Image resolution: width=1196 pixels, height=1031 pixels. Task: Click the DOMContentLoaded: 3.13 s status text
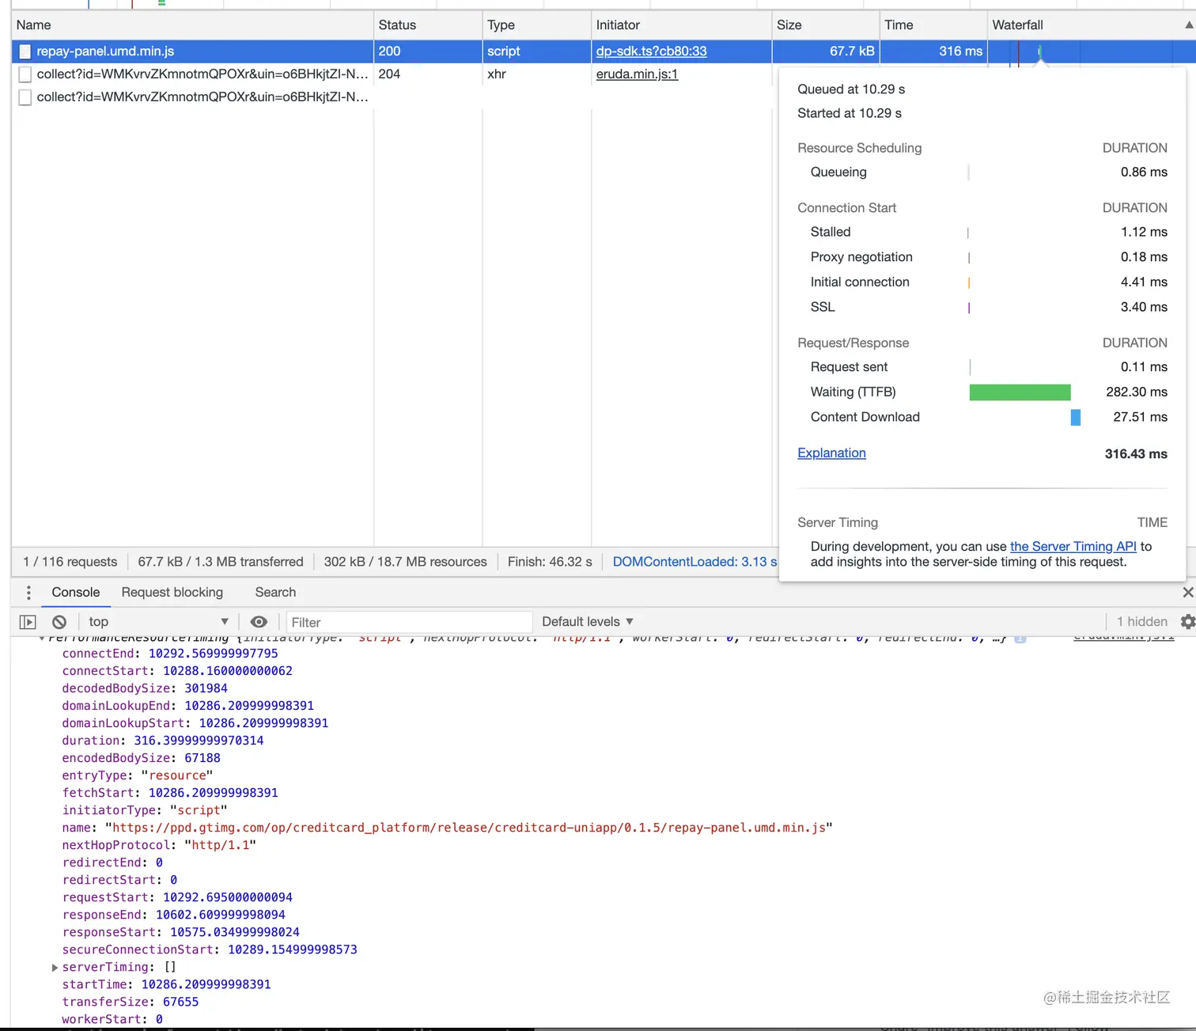pyautogui.click(x=695, y=562)
